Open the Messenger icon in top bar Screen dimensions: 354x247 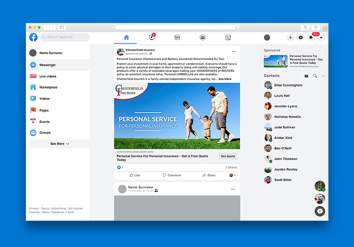pyautogui.click(x=301, y=38)
